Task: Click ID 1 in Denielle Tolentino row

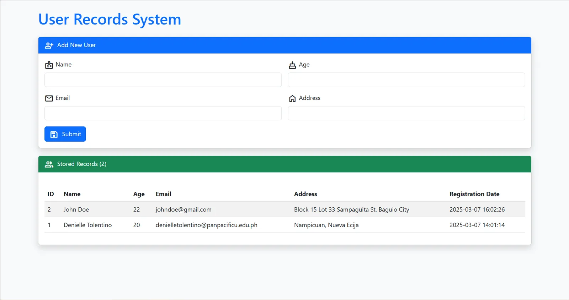Action: point(49,225)
